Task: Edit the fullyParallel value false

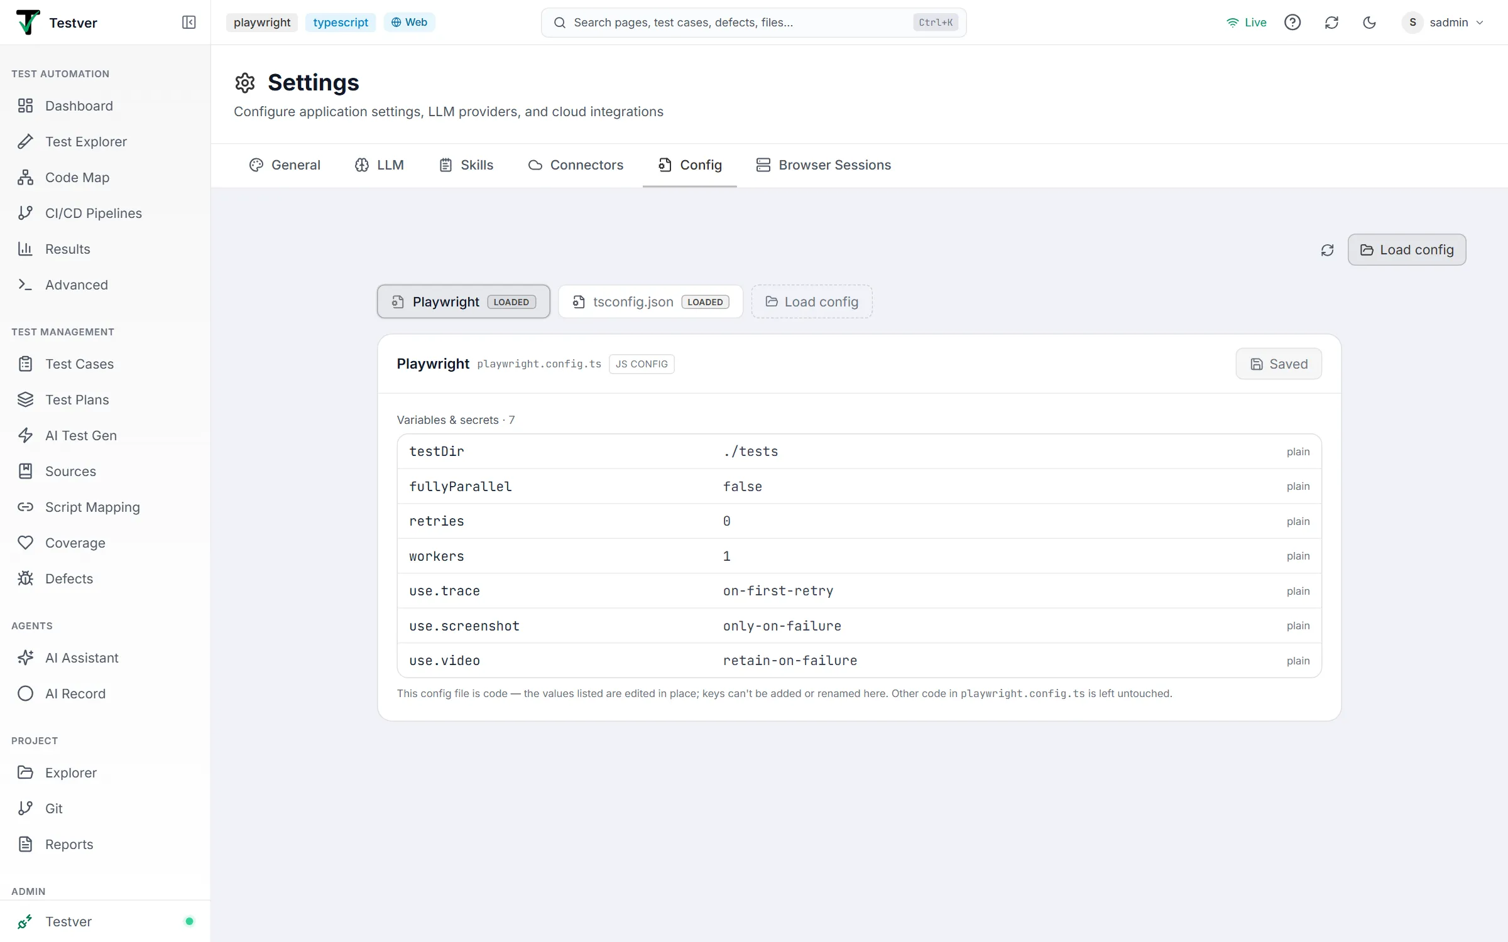Action: click(x=742, y=486)
